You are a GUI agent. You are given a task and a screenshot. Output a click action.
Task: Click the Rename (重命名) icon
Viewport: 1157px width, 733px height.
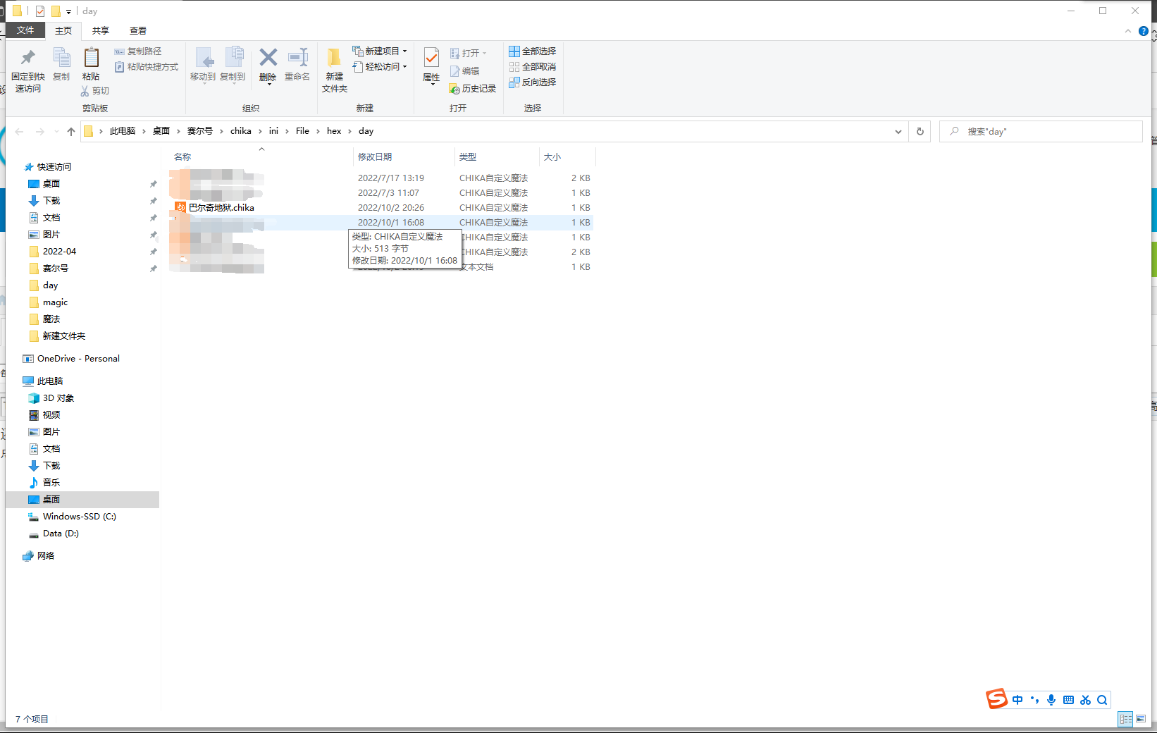298,58
